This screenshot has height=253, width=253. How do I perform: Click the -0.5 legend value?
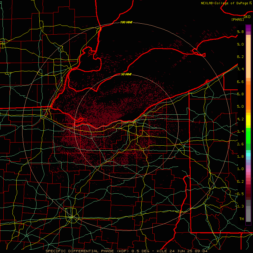[239, 194]
